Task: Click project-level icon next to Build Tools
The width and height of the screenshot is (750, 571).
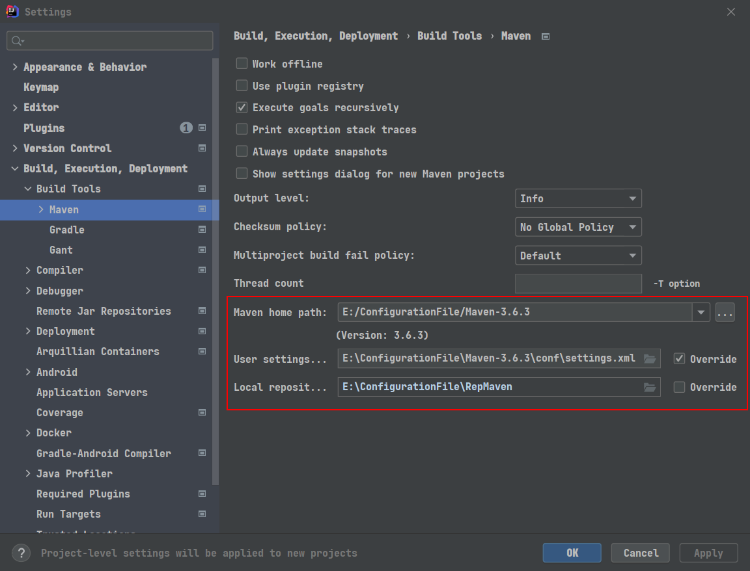Action: (202, 189)
